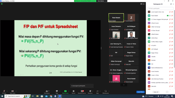Image resolution: width=175 pixels, height=98 pixels.
Task: Open the Reactions icon
Action: (90, 91)
